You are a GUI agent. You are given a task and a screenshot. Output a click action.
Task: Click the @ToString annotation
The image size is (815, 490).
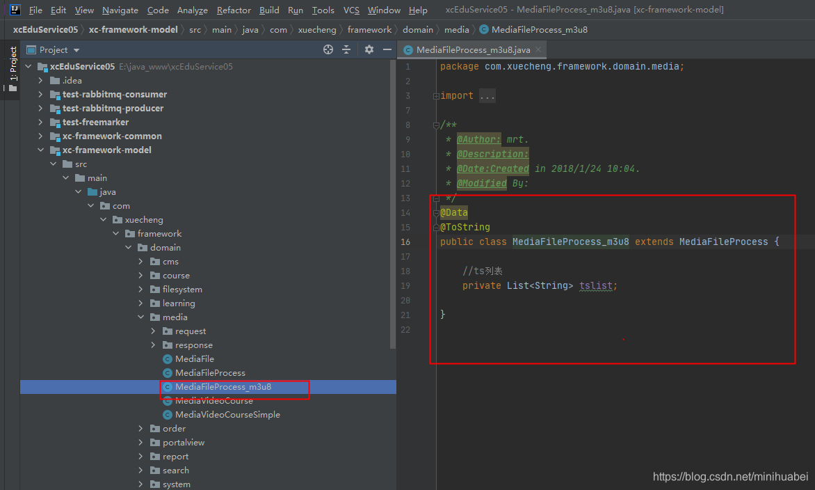465,227
